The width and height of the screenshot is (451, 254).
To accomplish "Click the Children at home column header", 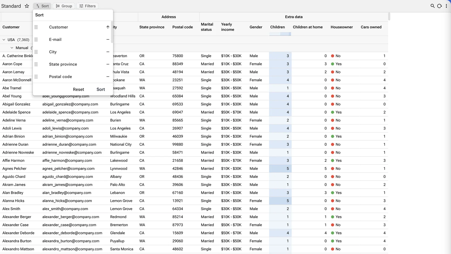I will tap(308, 27).
